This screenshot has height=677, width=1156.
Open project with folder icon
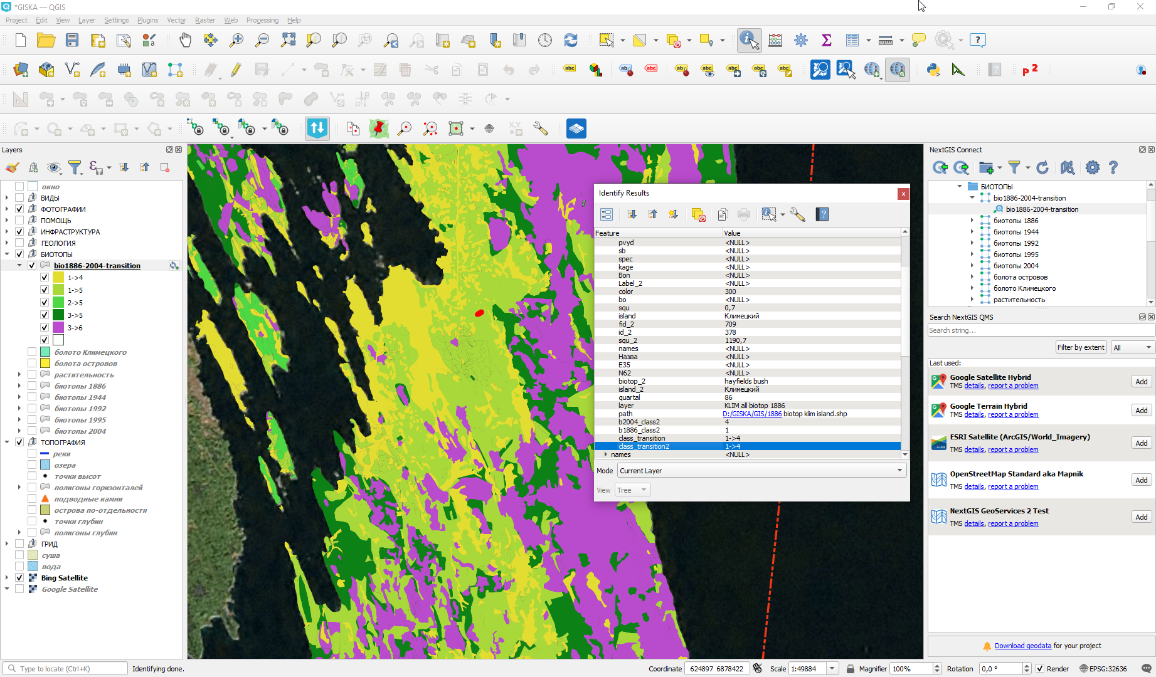click(46, 40)
